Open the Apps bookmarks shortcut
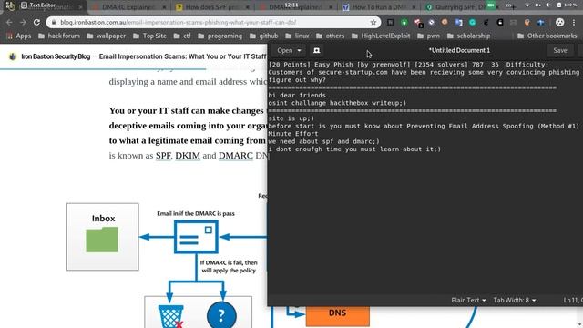This screenshot has height=328, width=583. click(18, 36)
